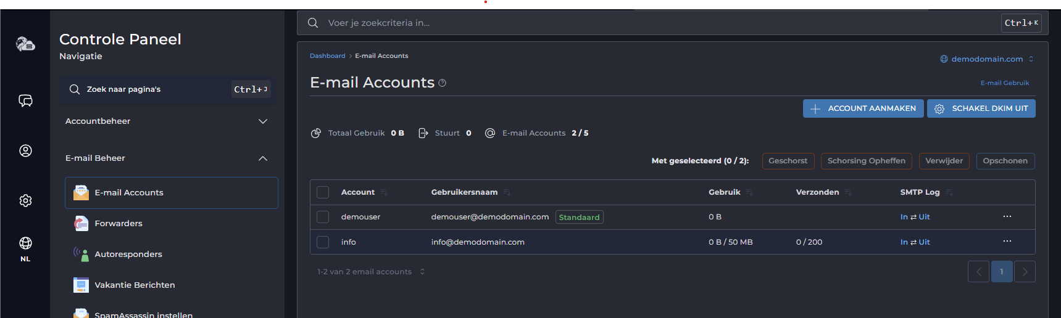1061x318 pixels.
Task: Click the Autoresponders icon in navigation
Action: (81, 254)
